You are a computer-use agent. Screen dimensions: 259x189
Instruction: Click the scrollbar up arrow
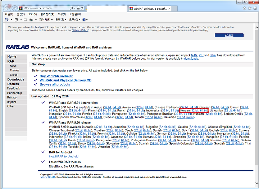pyautogui.click(x=256, y=27)
